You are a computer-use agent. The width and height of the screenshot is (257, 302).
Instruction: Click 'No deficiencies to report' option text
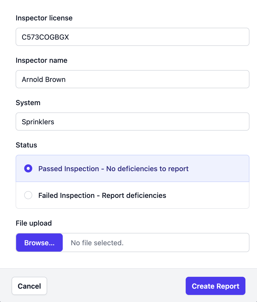[147, 169]
